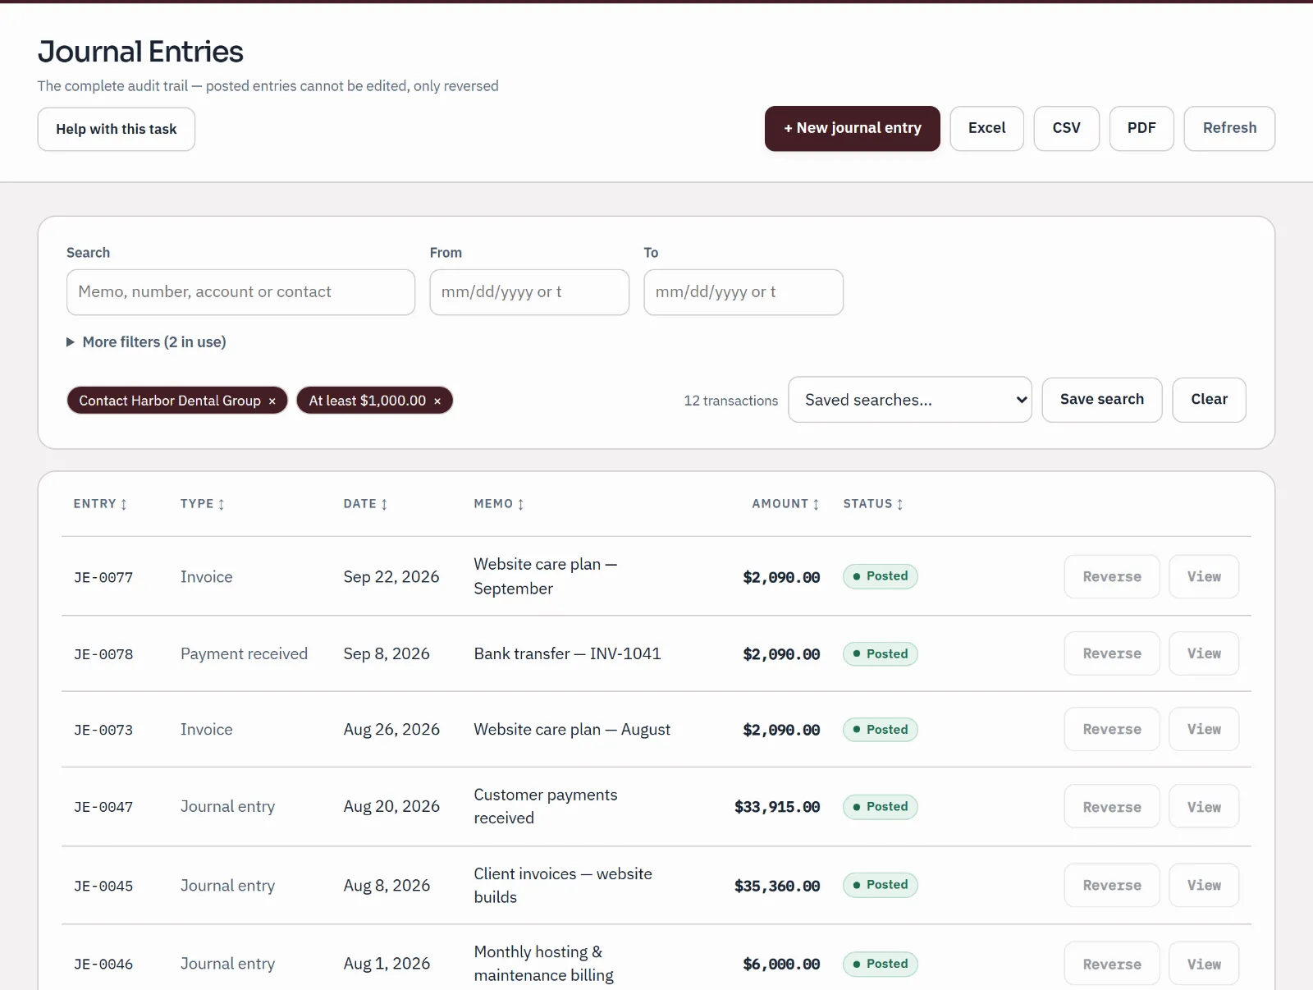Click the amount $33,915.00
This screenshot has height=990, width=1313.
click(777, 807)
